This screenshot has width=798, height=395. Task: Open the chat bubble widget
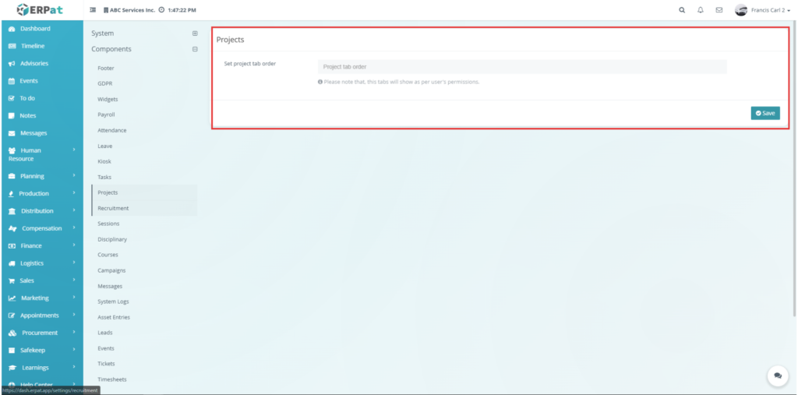pos(778,376)
